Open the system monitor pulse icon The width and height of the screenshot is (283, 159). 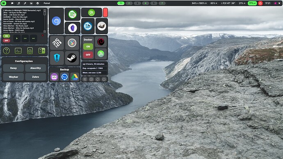(18, 51)
